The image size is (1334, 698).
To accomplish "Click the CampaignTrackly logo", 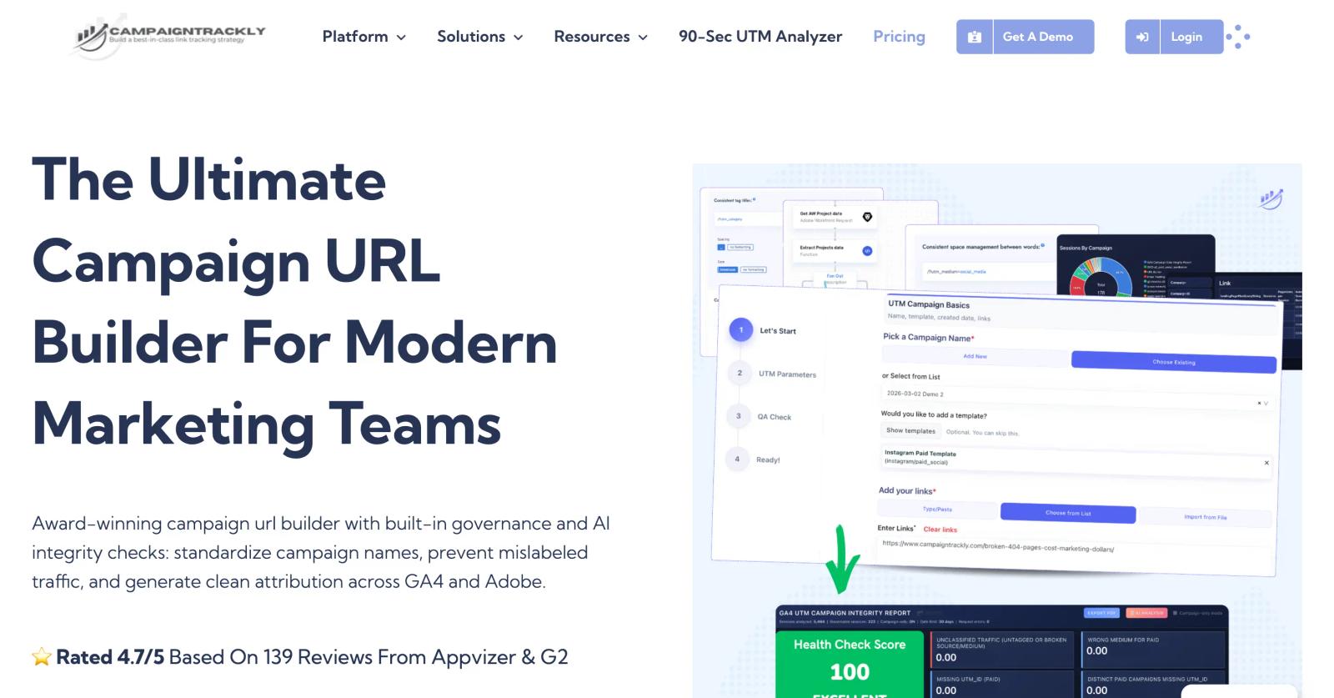I will (x=168, y=37).
